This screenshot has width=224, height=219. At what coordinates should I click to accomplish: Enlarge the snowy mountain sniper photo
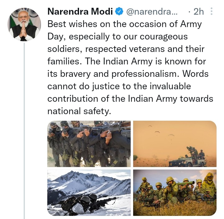[x=89, y=193]
